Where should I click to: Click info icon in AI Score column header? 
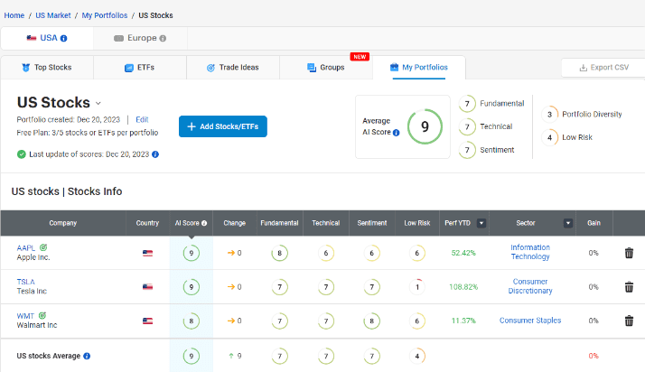(204, 223)
